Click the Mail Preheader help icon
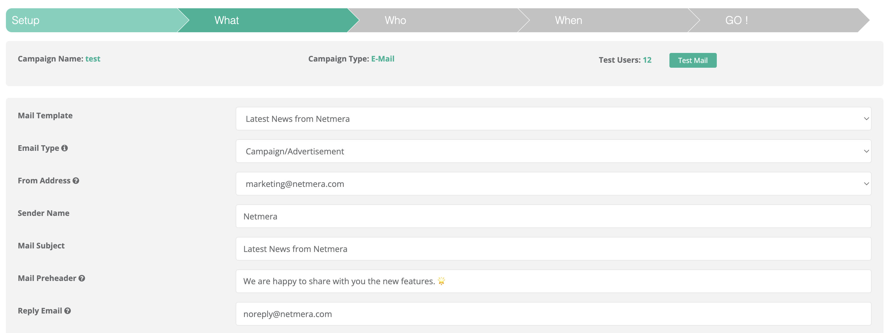This screenshot has height=333, width=890. tap(81, 278)
